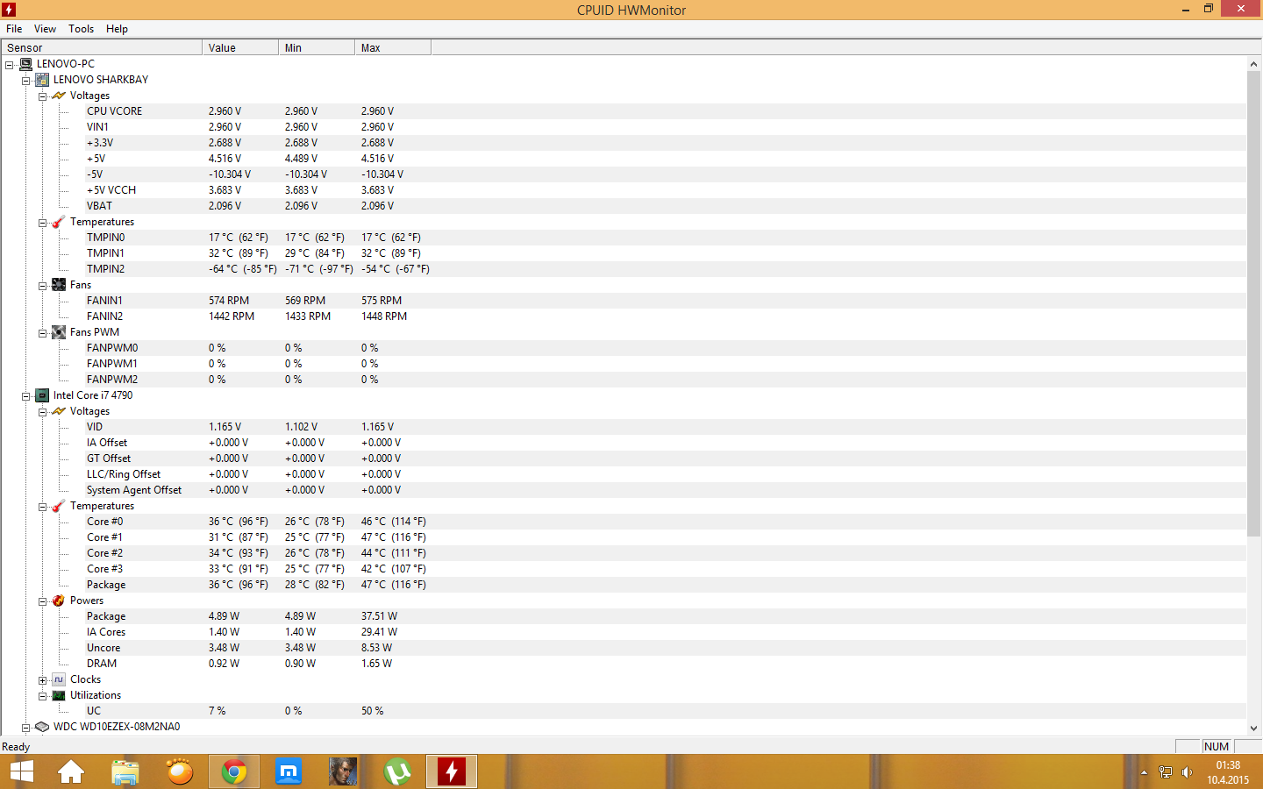
Task: Click the Clocks category icon
Action: (59, 679)
